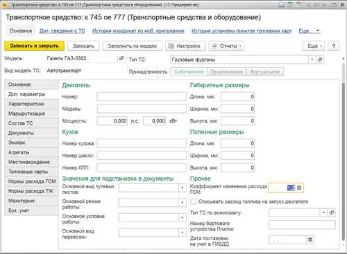This screenshot has width=347, height=254.
Task: Expand Основной вид путевых листов dropdown
Action: 183,188
